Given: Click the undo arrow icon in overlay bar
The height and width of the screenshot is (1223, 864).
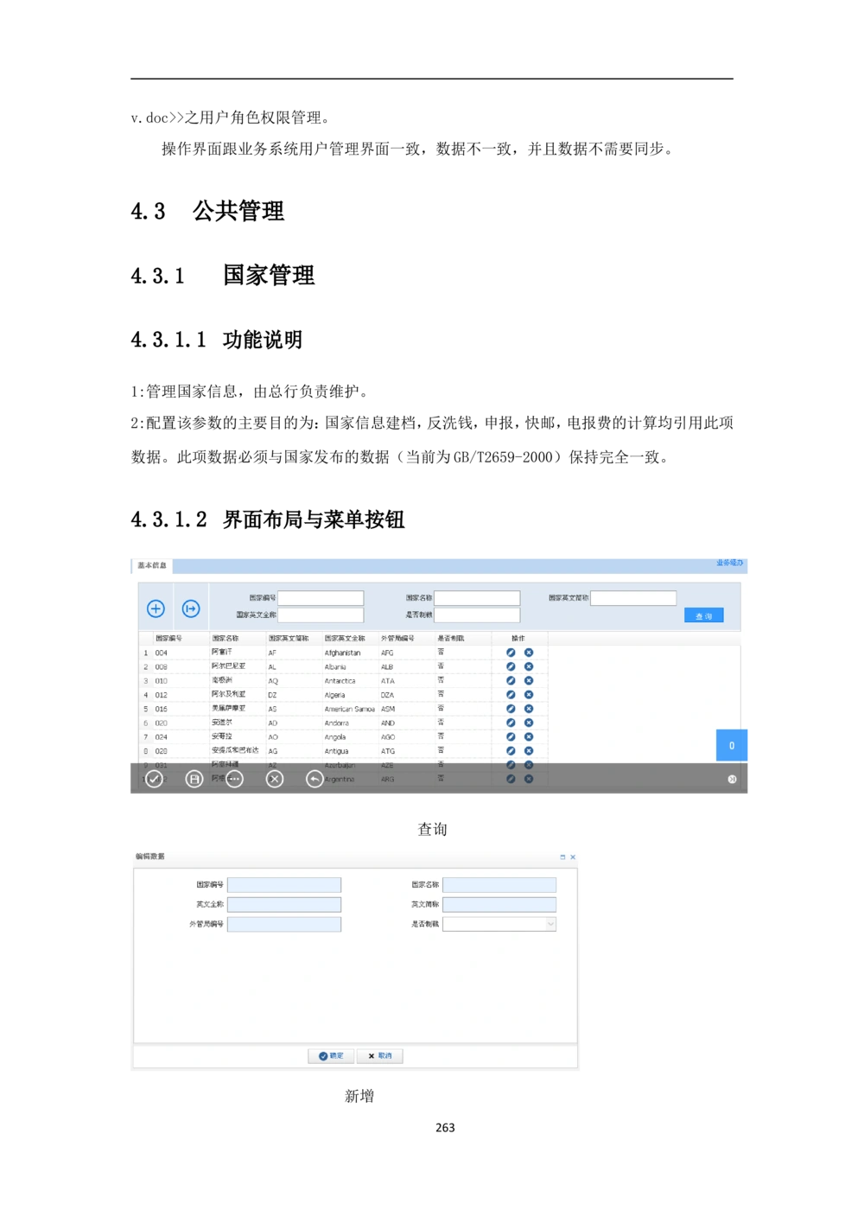Looking at the screenshot, I should tap(314, 780).
